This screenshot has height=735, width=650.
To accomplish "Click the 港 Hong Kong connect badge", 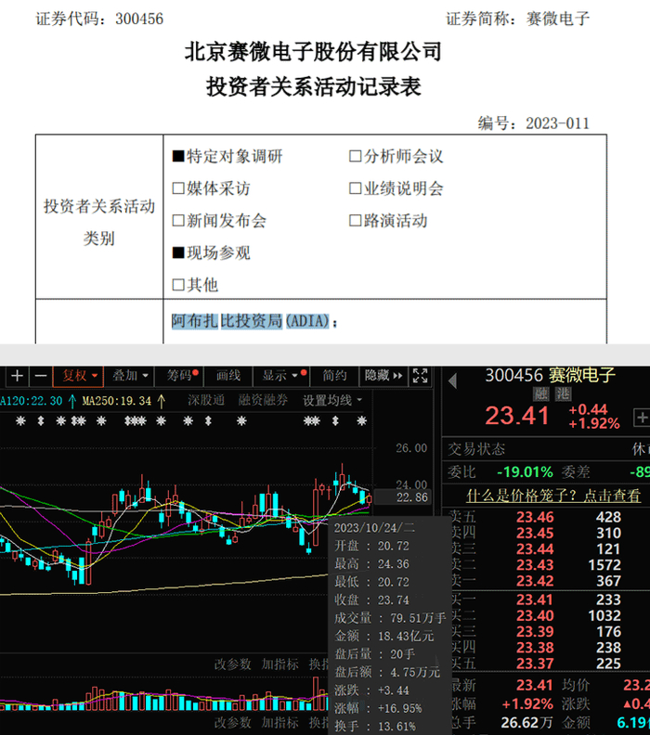I will pyautogui.click(x=563, y=394).
